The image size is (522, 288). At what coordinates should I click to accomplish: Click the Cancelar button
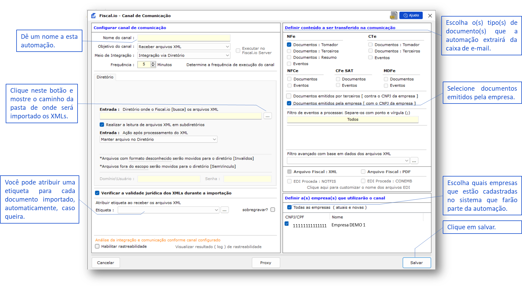(105, 263)
